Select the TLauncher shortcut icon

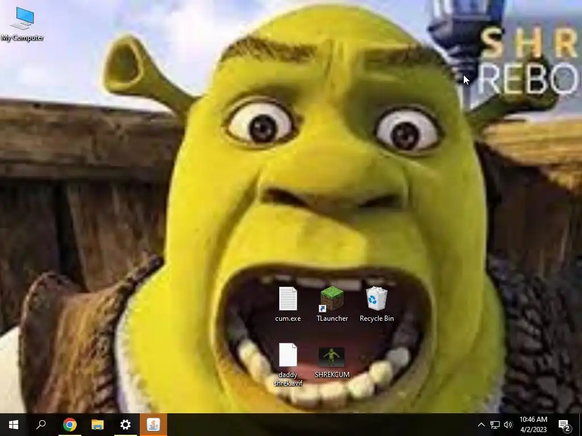pyautogui.click(x=332, y=299)
